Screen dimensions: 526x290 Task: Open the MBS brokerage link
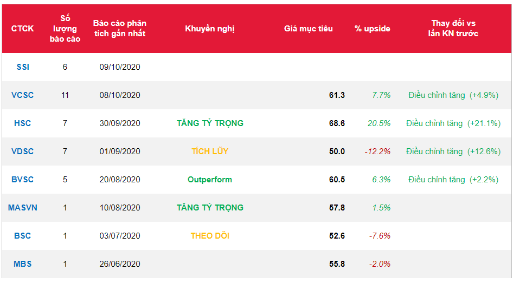[x=23, y=264]
